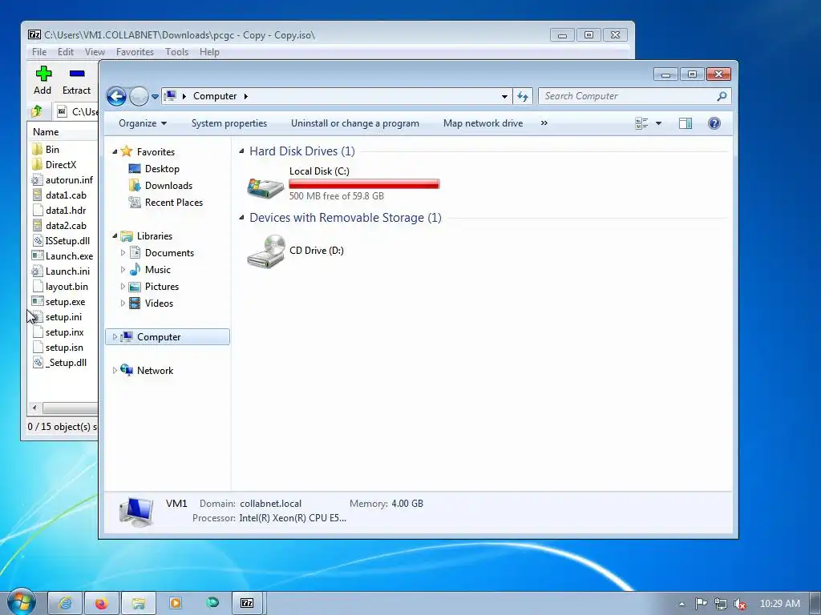The image size is (821, 615).
Task: Open the Organize dropdown
Action: coord(143,123)
